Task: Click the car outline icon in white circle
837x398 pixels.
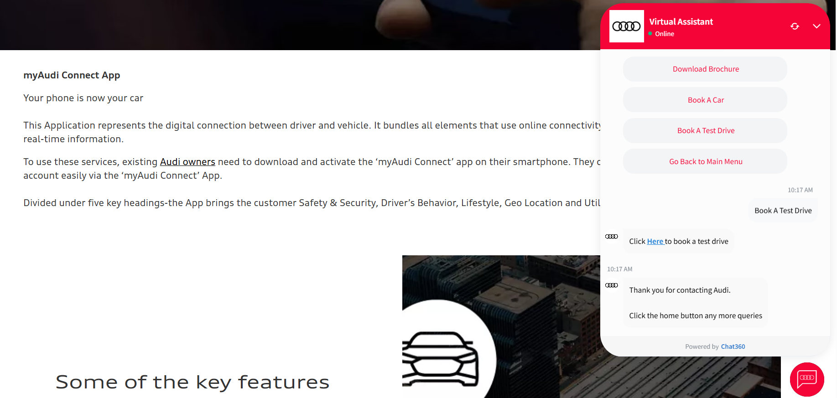Action: coord(440,358)
